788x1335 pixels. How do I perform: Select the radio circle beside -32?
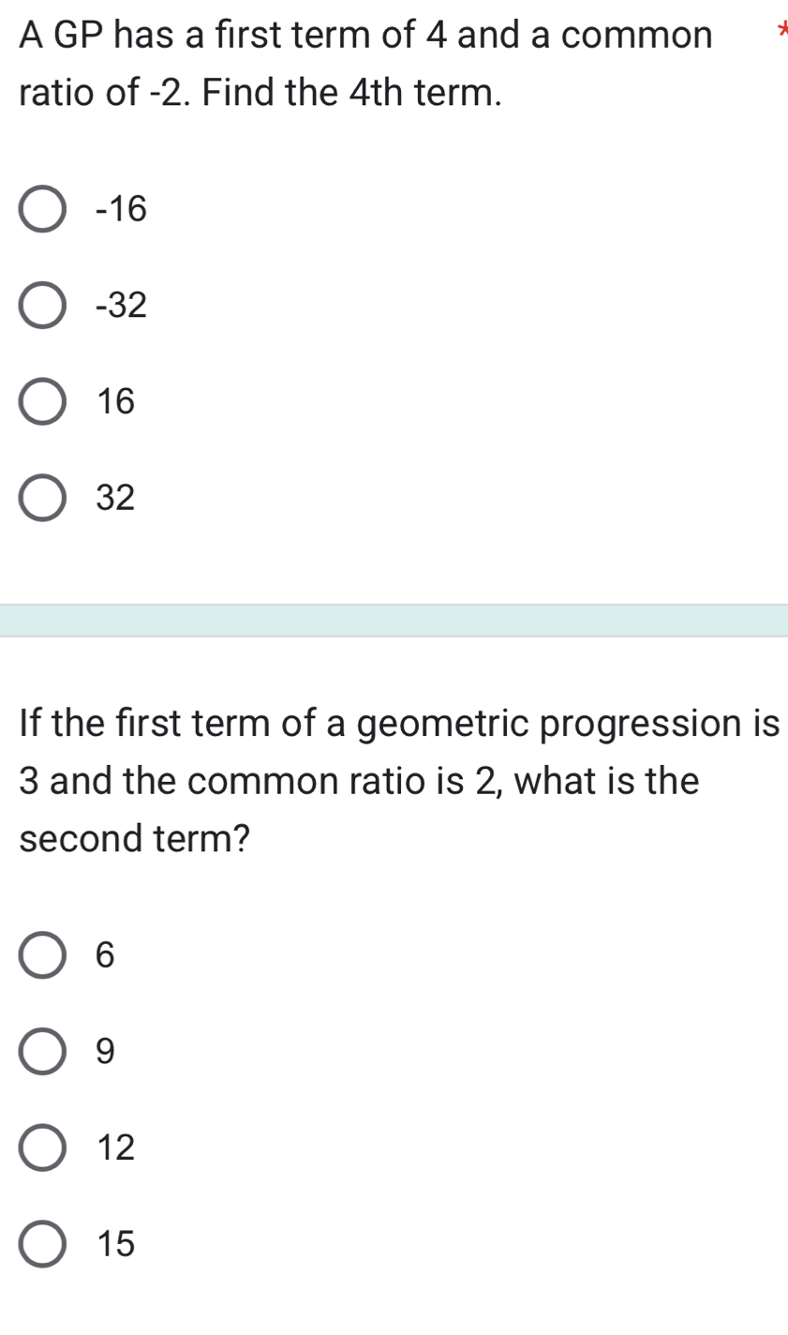[x=43, y=306]
